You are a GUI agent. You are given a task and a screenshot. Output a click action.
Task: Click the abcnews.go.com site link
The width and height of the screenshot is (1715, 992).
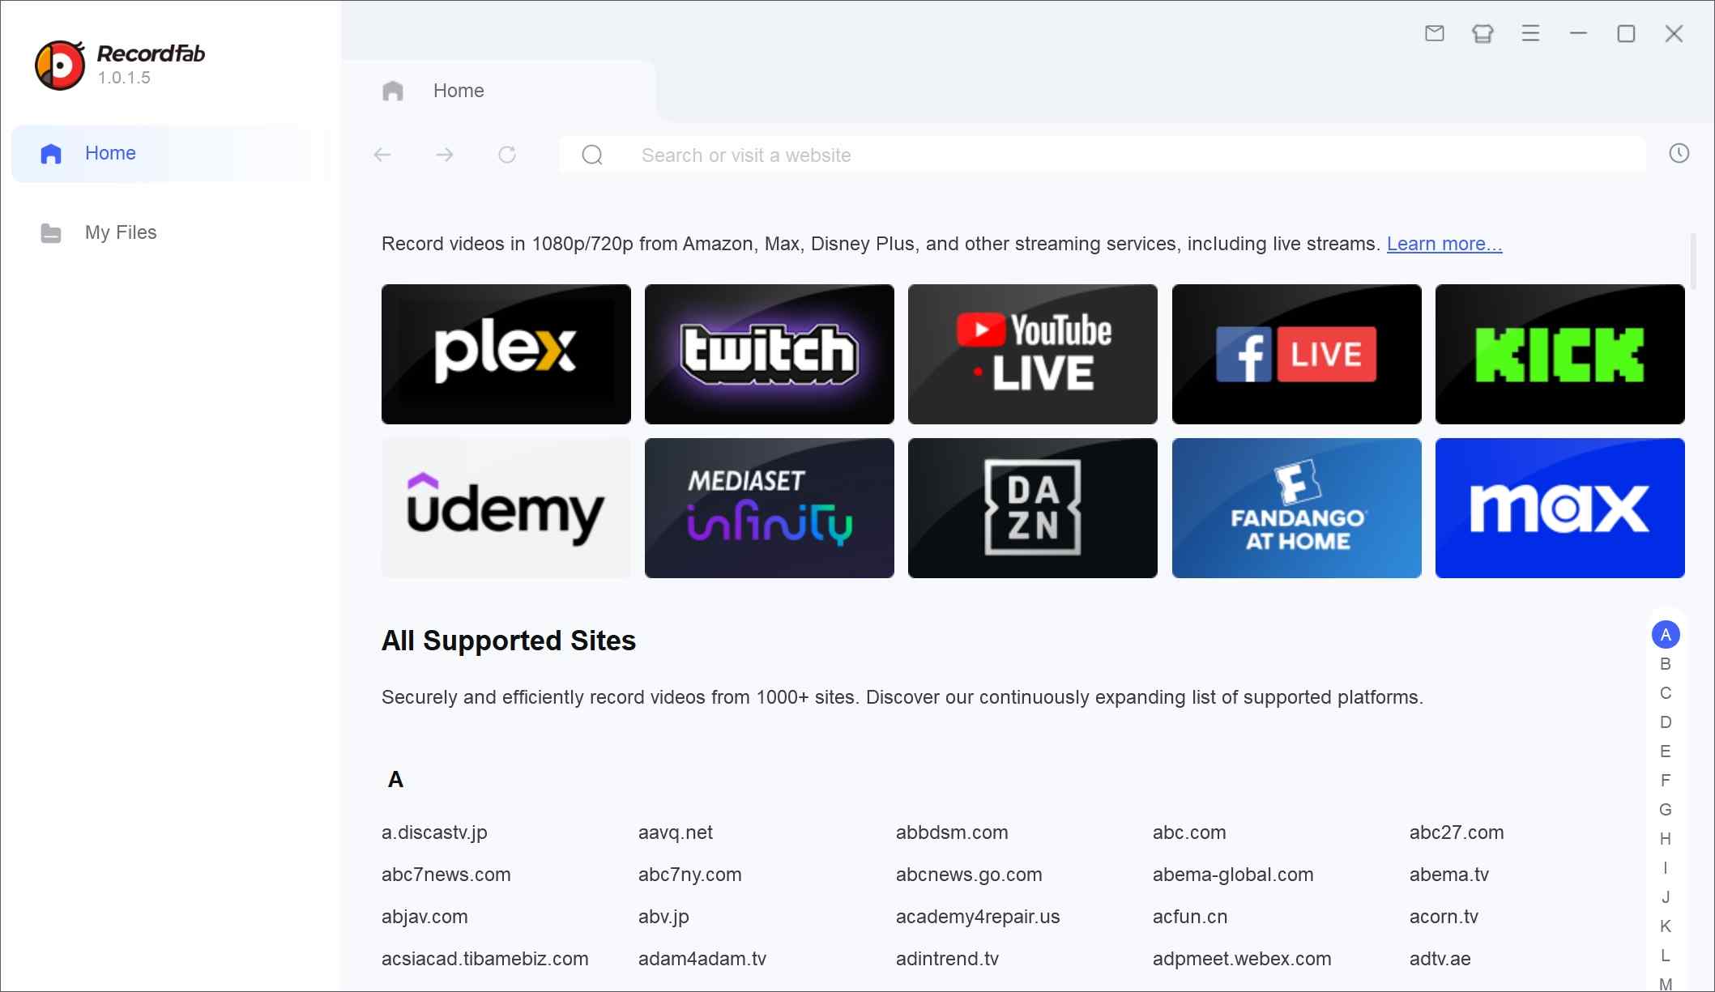pyautogui.click(x=969, y=875)
